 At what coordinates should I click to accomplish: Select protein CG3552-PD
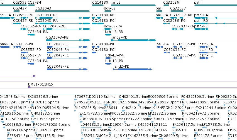pos(31,50)
